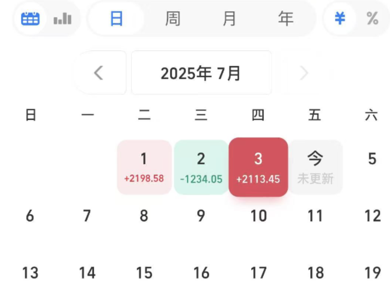
Task: Select date 11 in calendar
Action: click(315, 216)
